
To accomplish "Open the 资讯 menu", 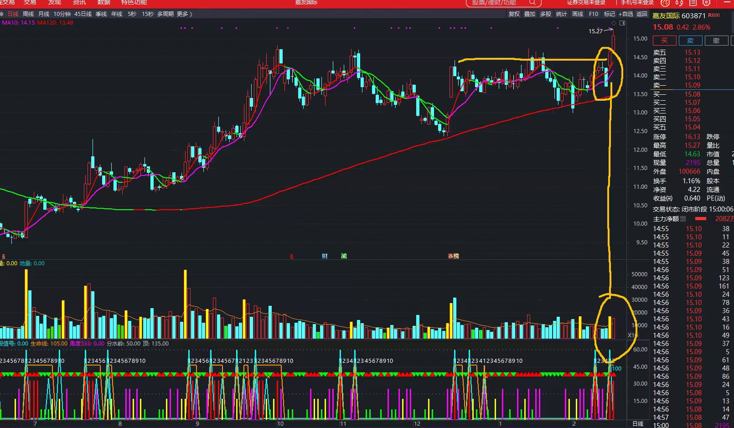I will point(79,3).
